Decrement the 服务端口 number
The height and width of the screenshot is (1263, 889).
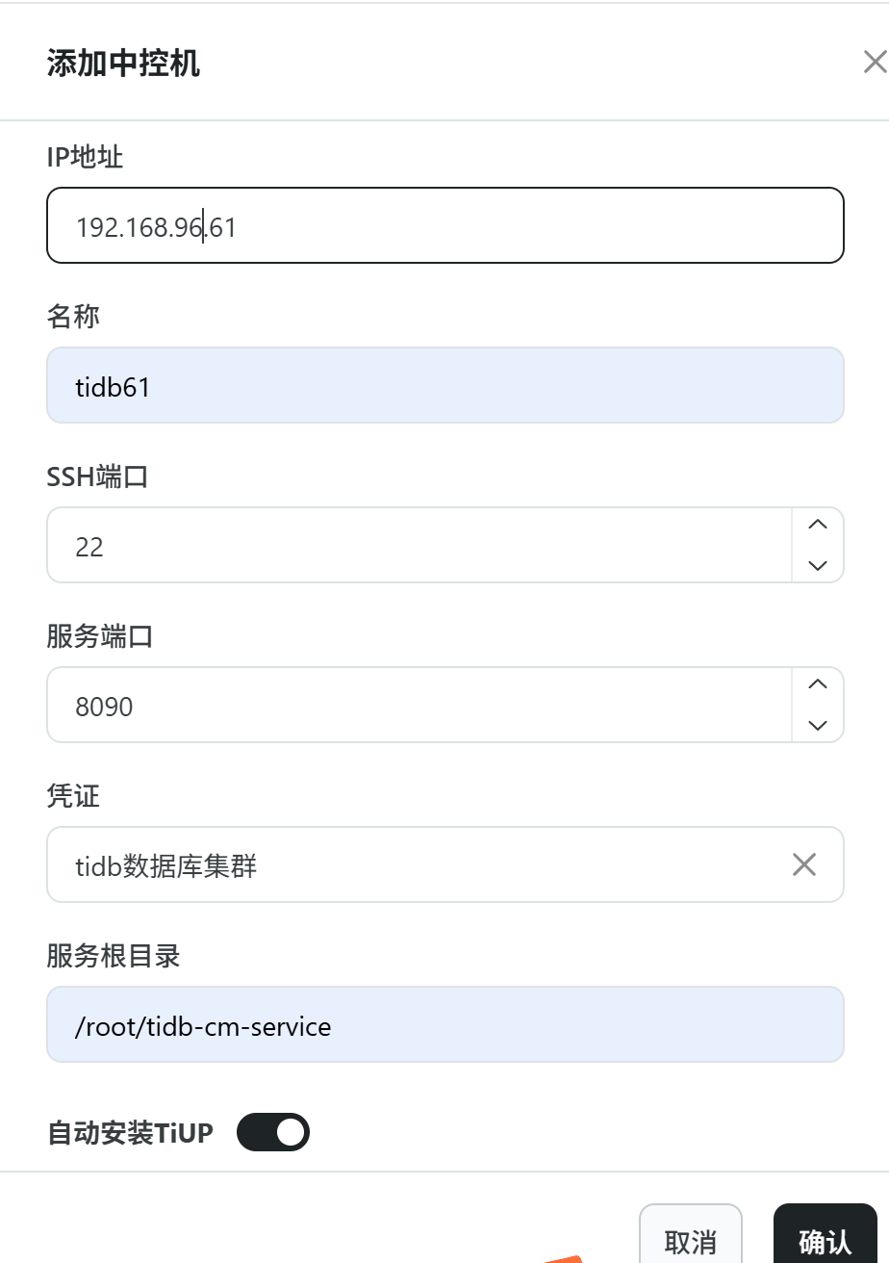point(818,725)
